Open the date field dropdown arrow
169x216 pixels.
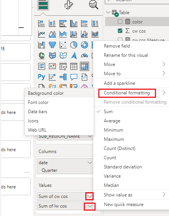90,163
